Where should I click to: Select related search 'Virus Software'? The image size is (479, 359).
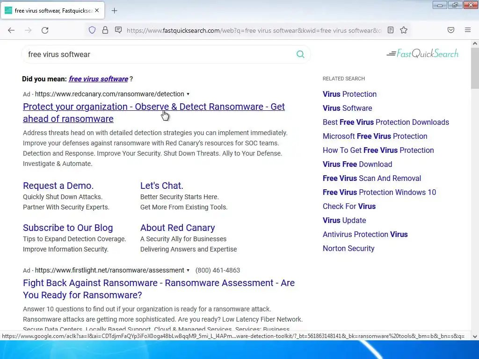coord(348,108)
